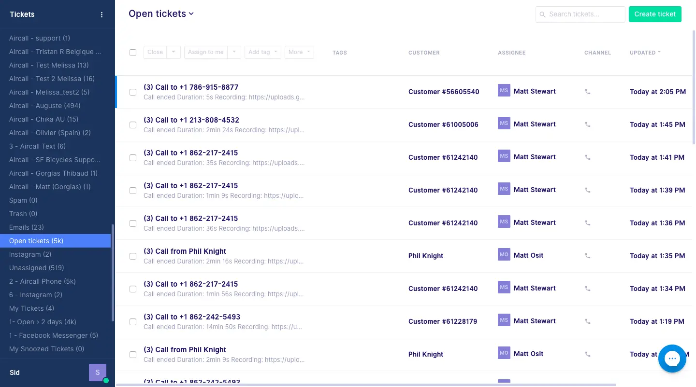Screen dimensions: 696x387
Task: Check the ticket updated at 1:41 PM
Action: click(x=133, y=158)
